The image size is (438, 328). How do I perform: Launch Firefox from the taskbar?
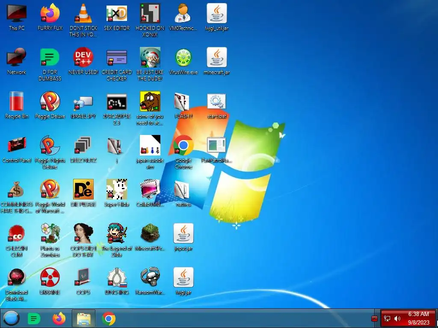point(59,319)
